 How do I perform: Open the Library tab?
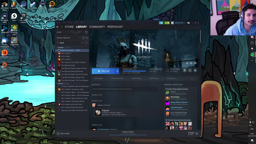[82, 27]
